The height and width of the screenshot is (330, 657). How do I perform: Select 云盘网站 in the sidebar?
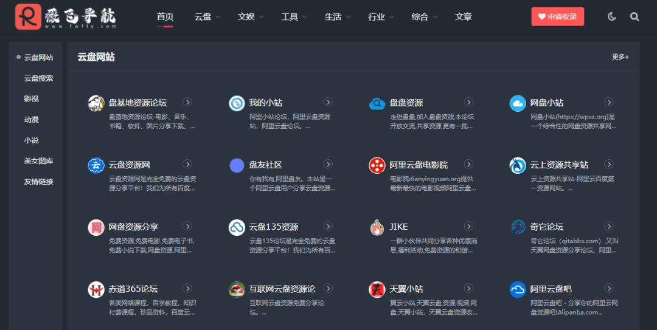point(38,57)
